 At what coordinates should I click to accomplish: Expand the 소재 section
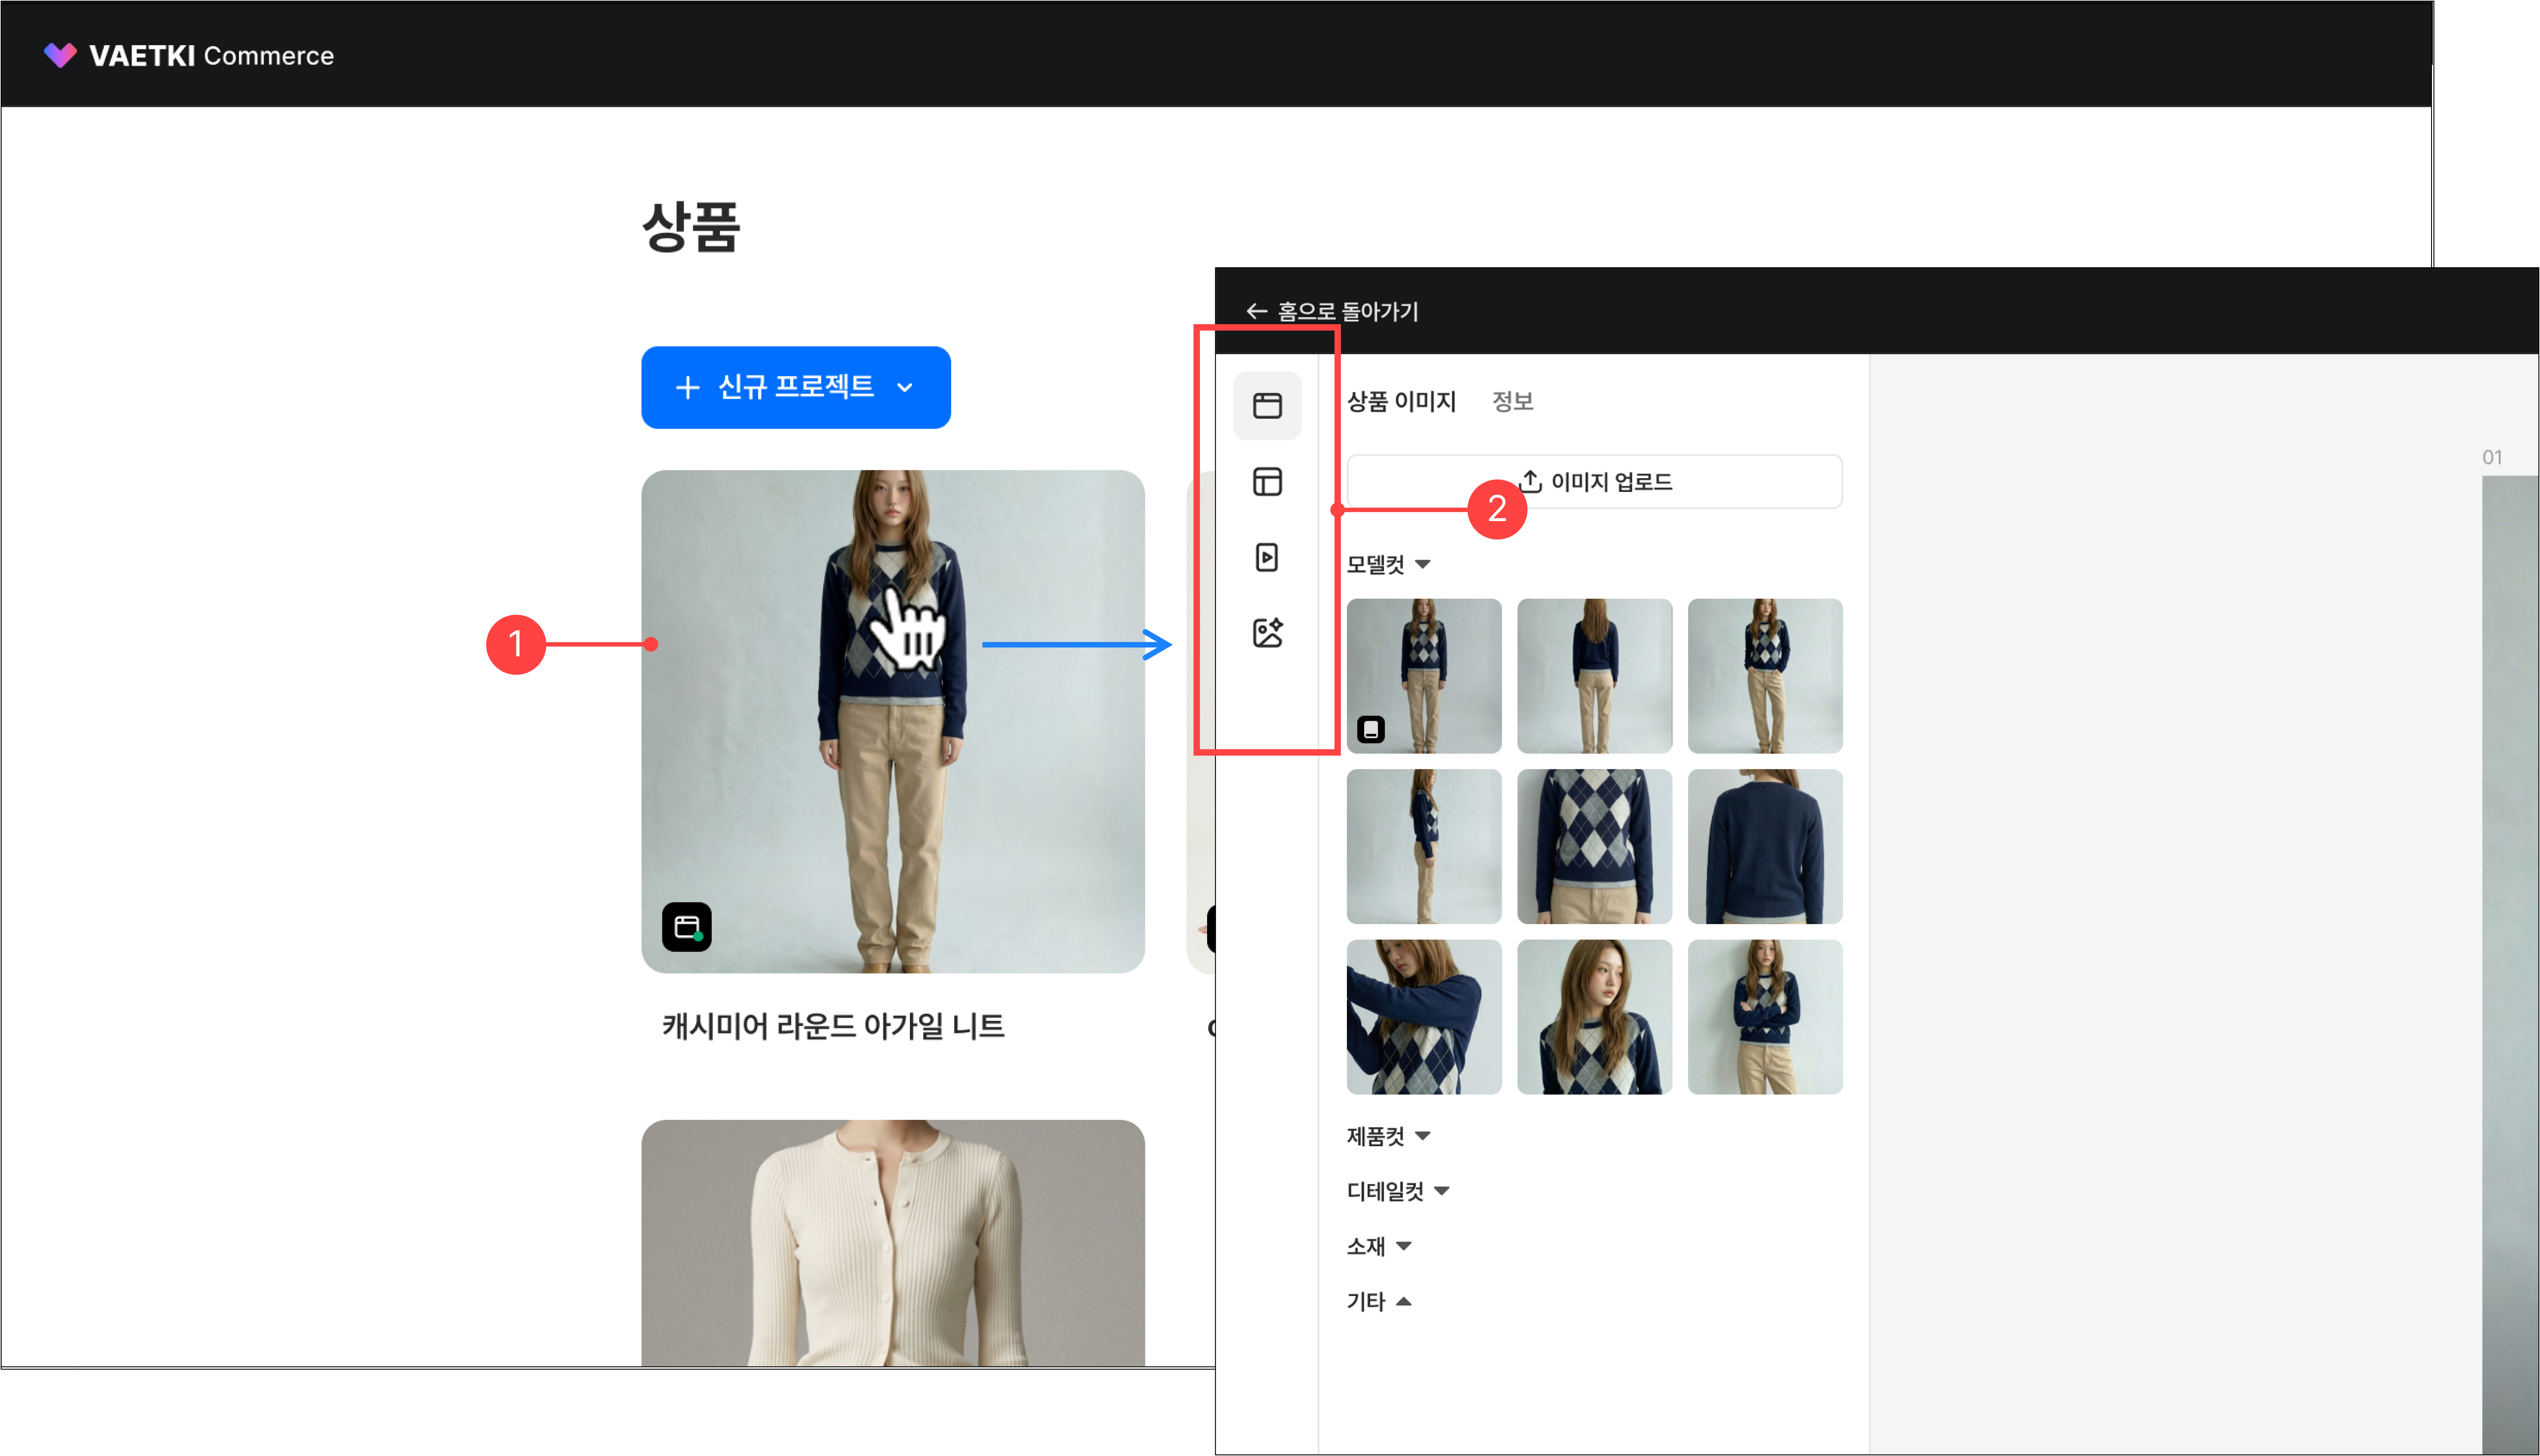pyautogui.click(x=1403, y=1246)
